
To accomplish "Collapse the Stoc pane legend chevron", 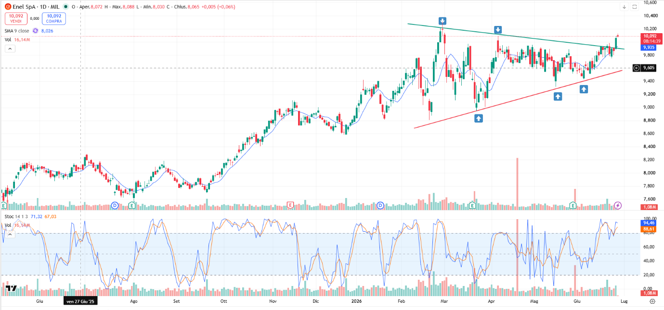I will (x=9, y=234).
